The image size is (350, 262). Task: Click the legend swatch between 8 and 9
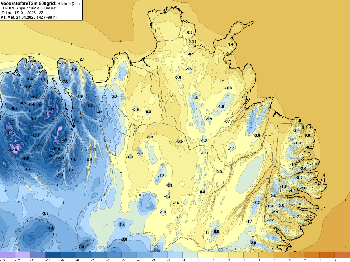[327, 255]
